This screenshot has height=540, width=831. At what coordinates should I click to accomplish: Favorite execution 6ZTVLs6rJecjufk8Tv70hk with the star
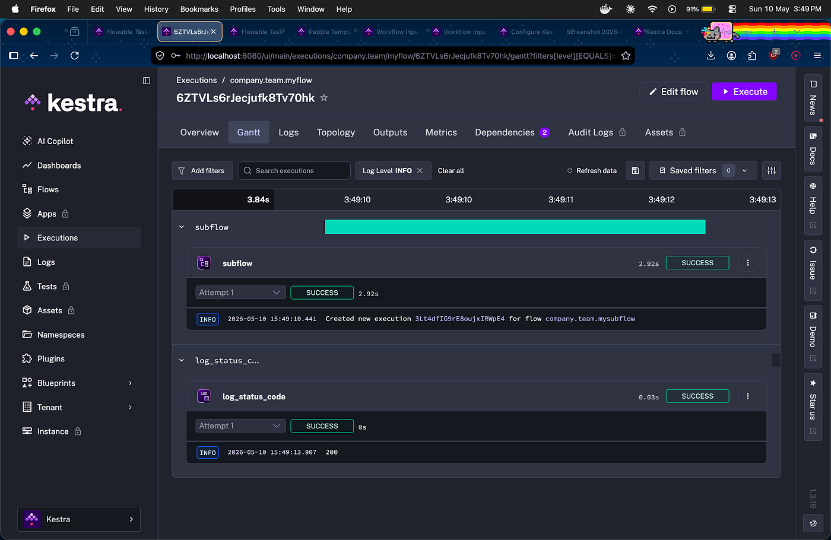(324, 98)
